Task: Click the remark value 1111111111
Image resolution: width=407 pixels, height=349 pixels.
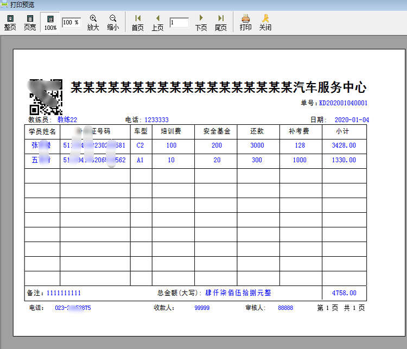Action: click(63, 293)
